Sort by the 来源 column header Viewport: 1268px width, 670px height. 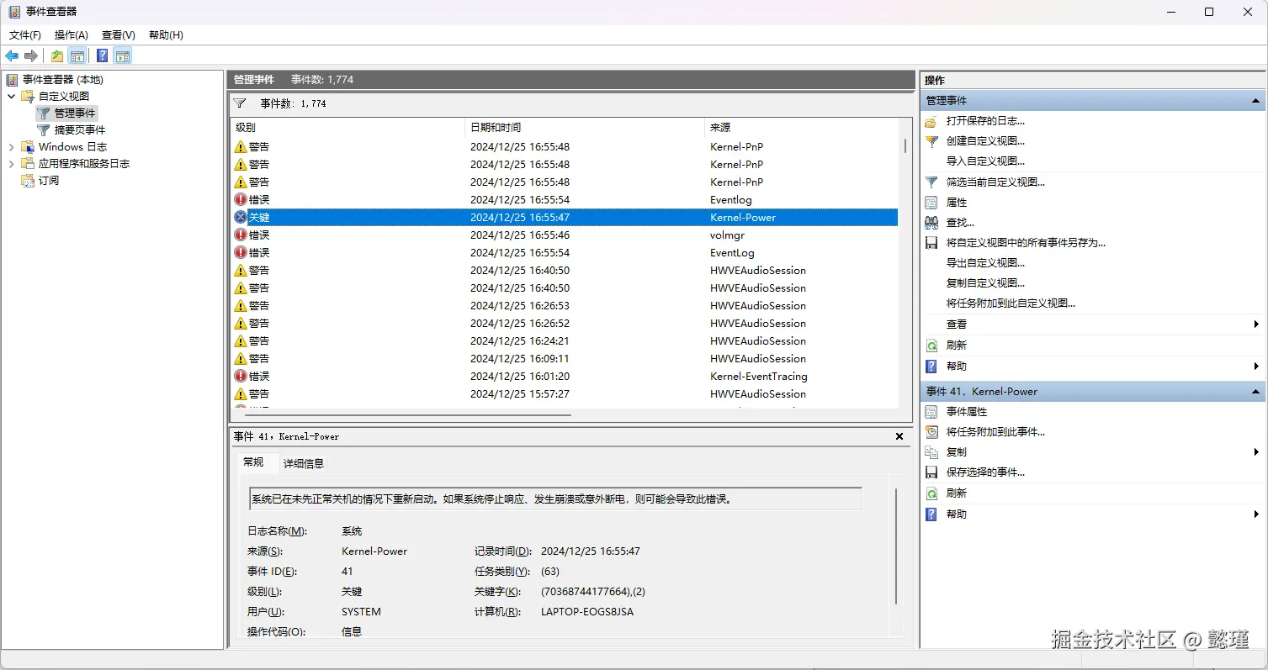801,128
